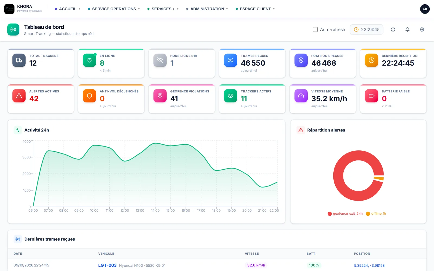This screenshot has height=271, width=434.
Task: Open the AK user avatar menu
Action: (425, 9)
